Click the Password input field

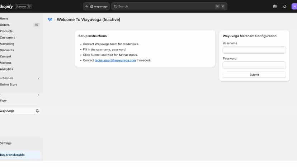254,65
